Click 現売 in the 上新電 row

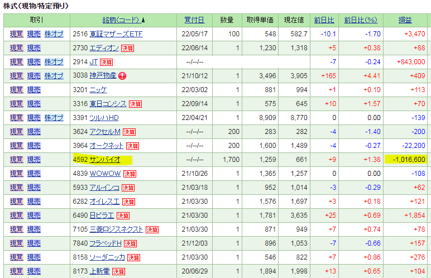[34, 272]
